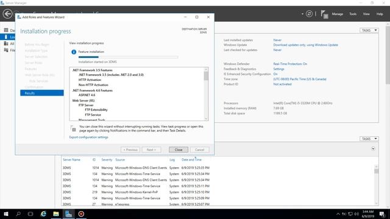Launch Internet Explorer from taskbar
Image resolution: width=390 pixels, height=219 pixels.
click(x=43, y=214)
